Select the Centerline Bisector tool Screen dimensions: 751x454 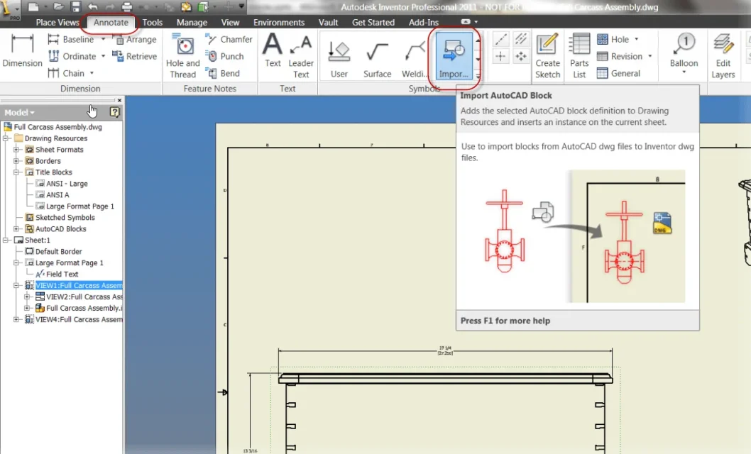coord(520,40)
